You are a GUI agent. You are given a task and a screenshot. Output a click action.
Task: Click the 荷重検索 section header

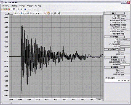pos(114,57)
